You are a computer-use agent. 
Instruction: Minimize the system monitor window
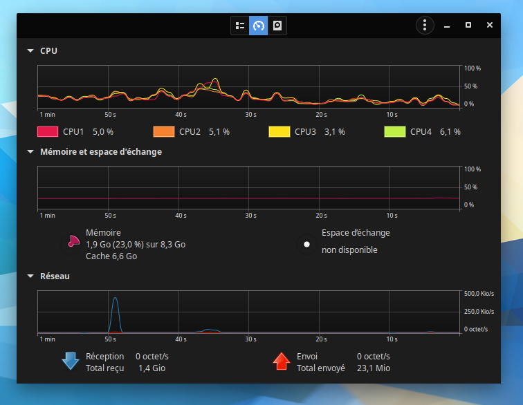pos(448,26)
